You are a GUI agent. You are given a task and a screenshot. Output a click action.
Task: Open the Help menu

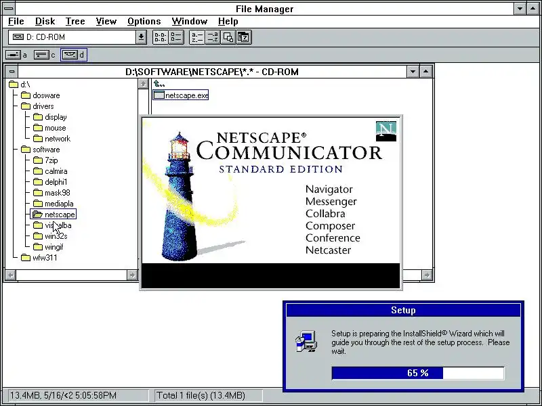click(x=228, y=22)
